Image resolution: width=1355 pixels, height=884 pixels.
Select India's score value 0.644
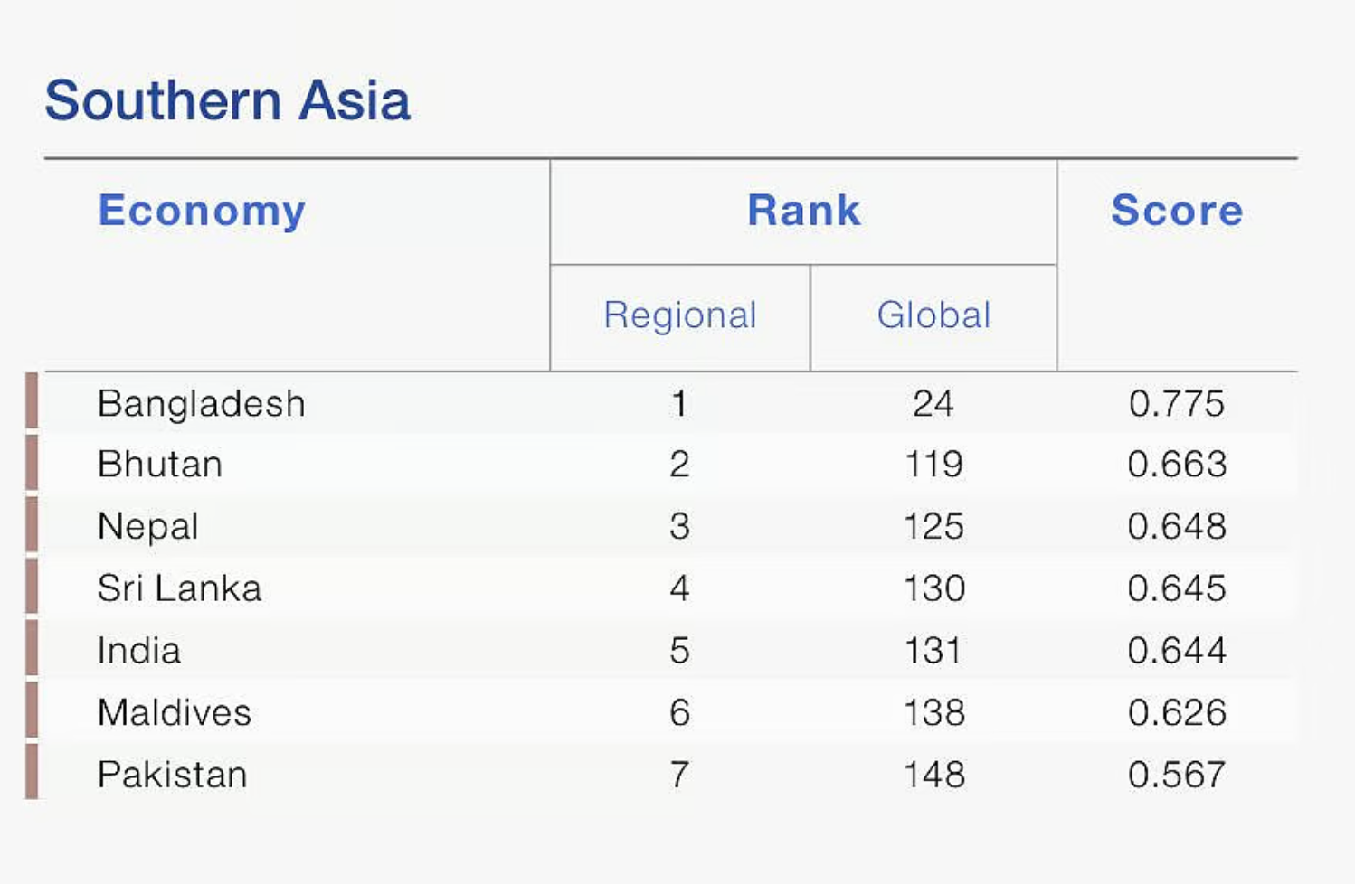[x=1177, y=651]
